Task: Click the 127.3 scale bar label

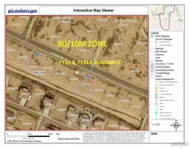Action: (x=30, y=134)
